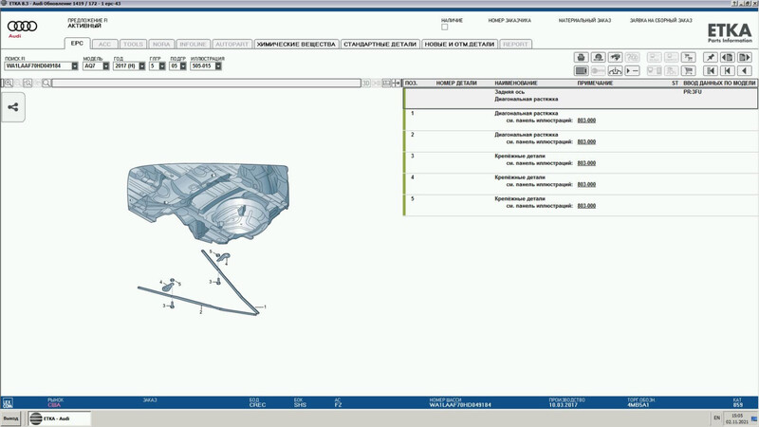Viewport: 759px width, 427px height.
Task: Zoom in on the illustration
Action: (x=9, y=84)
